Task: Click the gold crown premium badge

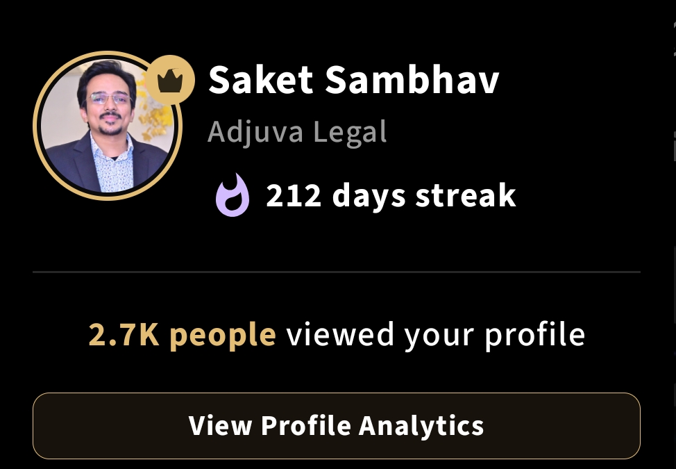Action: (x=170, y=80)
